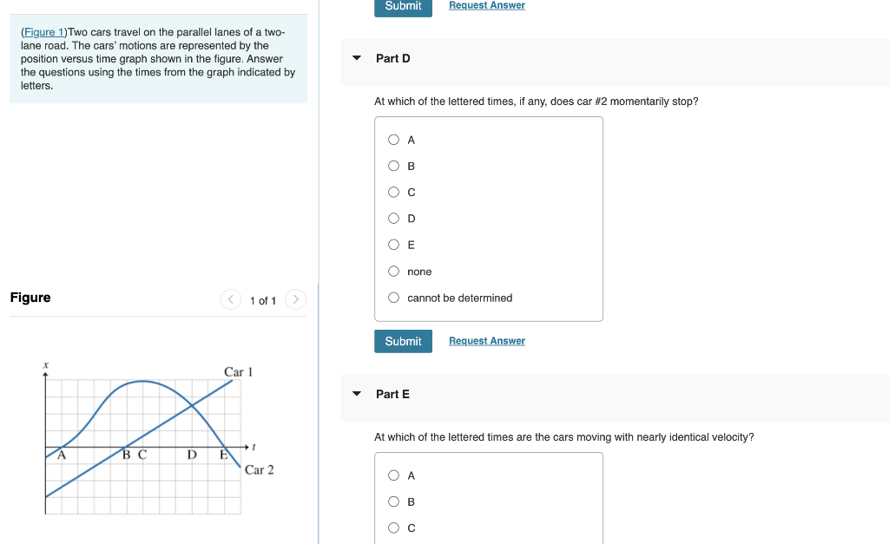
Task: Select option D for Part D
Action: [393, 218]
